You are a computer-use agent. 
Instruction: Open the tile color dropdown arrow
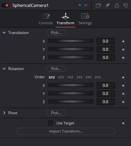(86, 5)
